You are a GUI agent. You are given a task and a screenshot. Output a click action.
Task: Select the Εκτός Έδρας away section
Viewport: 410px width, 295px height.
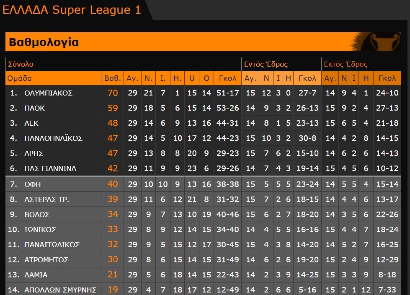point(346,65)
